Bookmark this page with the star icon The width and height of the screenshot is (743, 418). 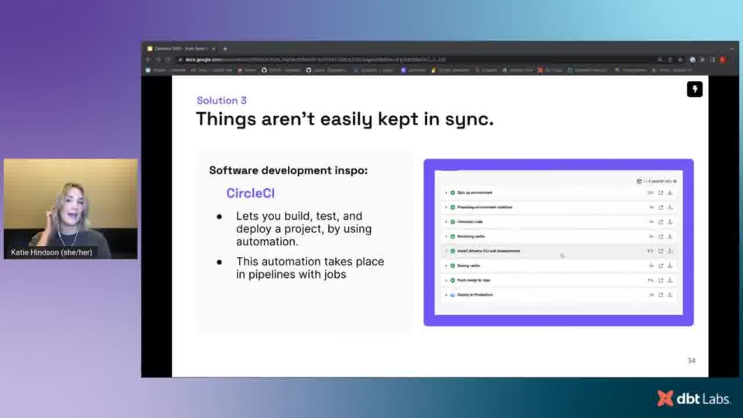click(680, 60)
